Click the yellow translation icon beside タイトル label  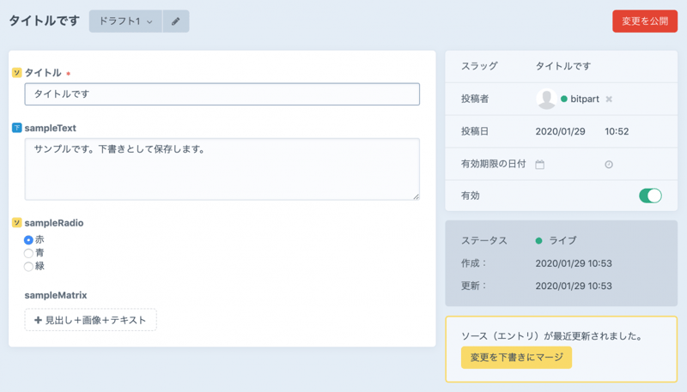click(16, 73)
